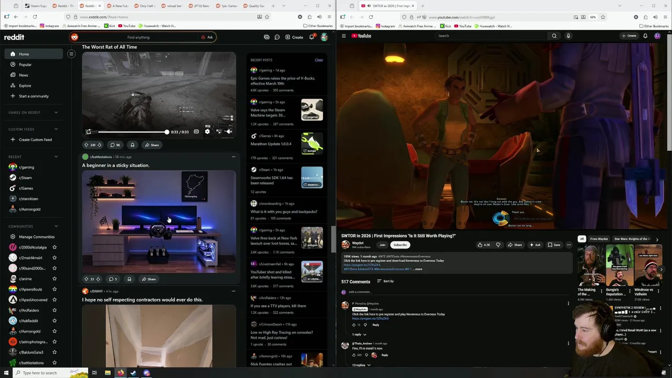Open overflow menu of the battlestations post
The image size is (672, 378).
click(234, 156)
